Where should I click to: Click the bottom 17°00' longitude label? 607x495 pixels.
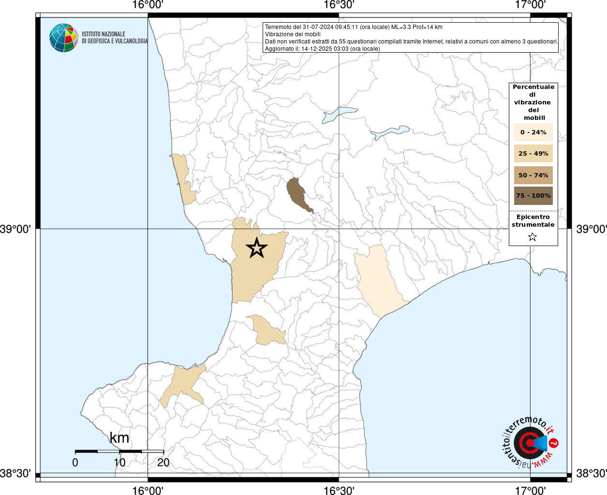click(x=530, y=490)
